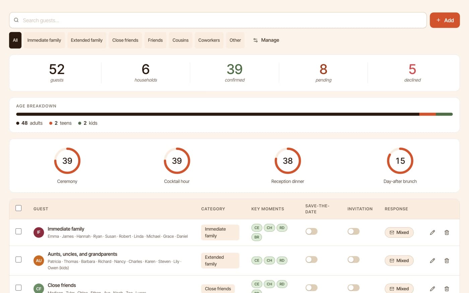
Task: Click the pencil icon in Close friends row
Action: point(432,289)
